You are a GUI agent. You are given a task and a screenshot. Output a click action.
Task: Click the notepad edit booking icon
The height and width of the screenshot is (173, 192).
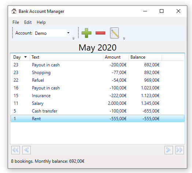click(114, 33)
